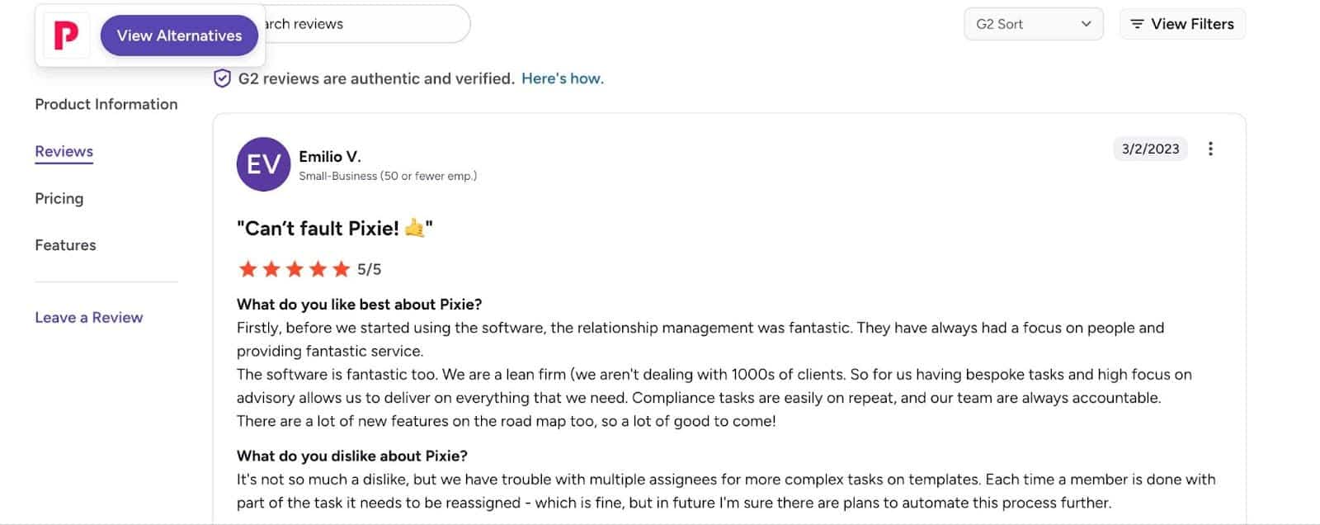Open the Pricing section from the sidebar
Viewport: 1320px width, 525px height.
[59, 198]
